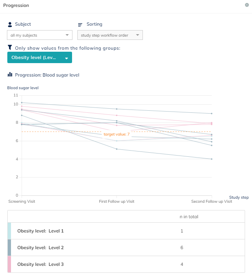Click the Second Follow up Visit label
The height and width of the screenshot is (274, 252).
click(212, 202)
